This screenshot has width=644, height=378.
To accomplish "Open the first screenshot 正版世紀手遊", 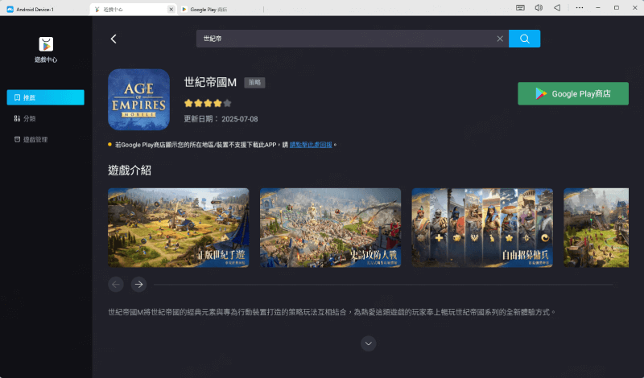I will coord(178,228).
